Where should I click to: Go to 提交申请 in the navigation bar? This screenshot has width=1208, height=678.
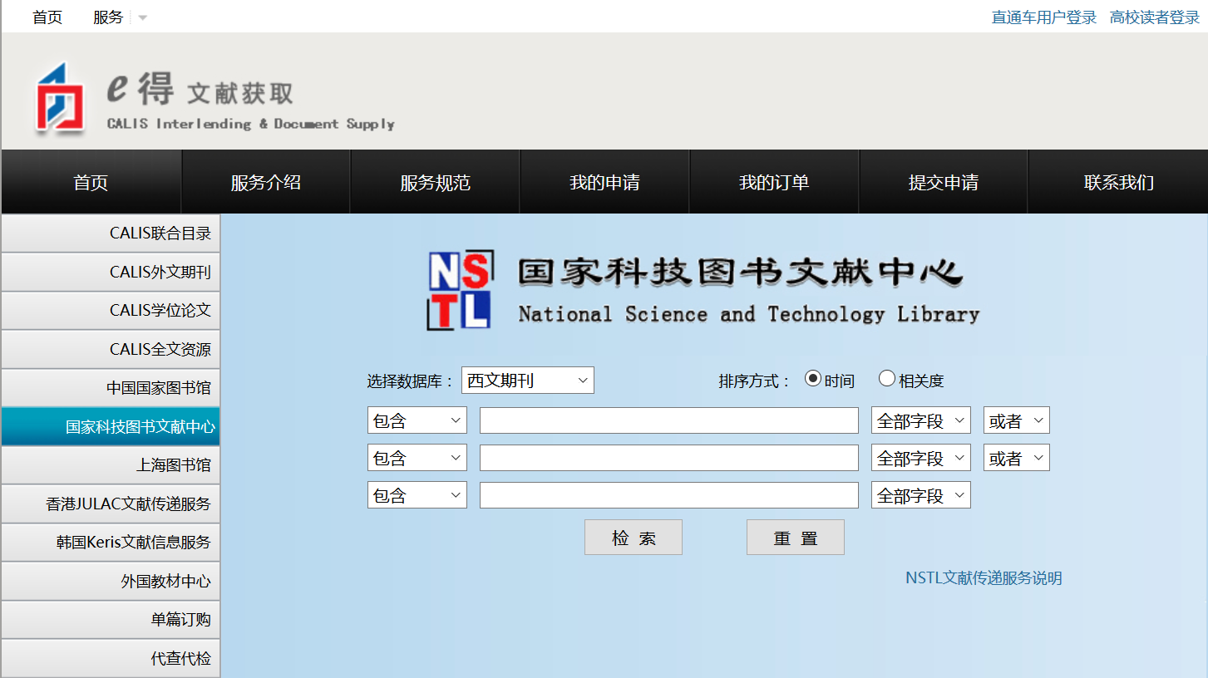(x=943, y=183)
